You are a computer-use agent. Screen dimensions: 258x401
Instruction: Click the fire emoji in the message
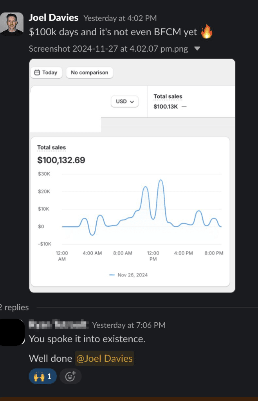pos(207,32)
